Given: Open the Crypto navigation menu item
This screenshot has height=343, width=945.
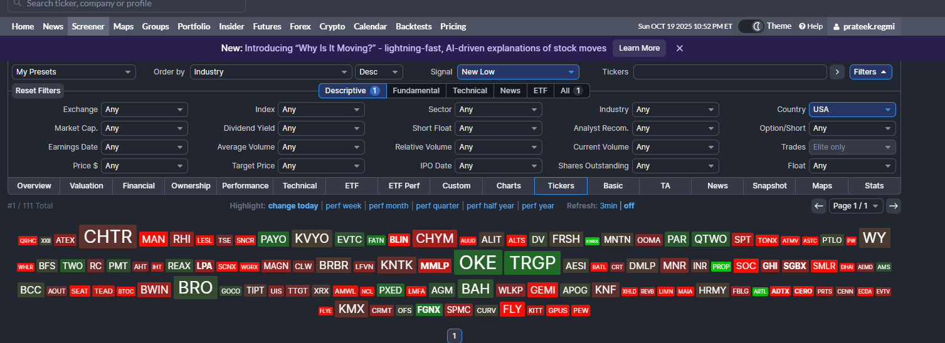Looking at the screenshot, I should (332, 26).
